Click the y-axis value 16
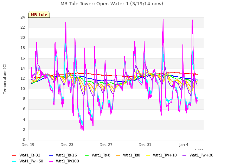 (22, 58)
